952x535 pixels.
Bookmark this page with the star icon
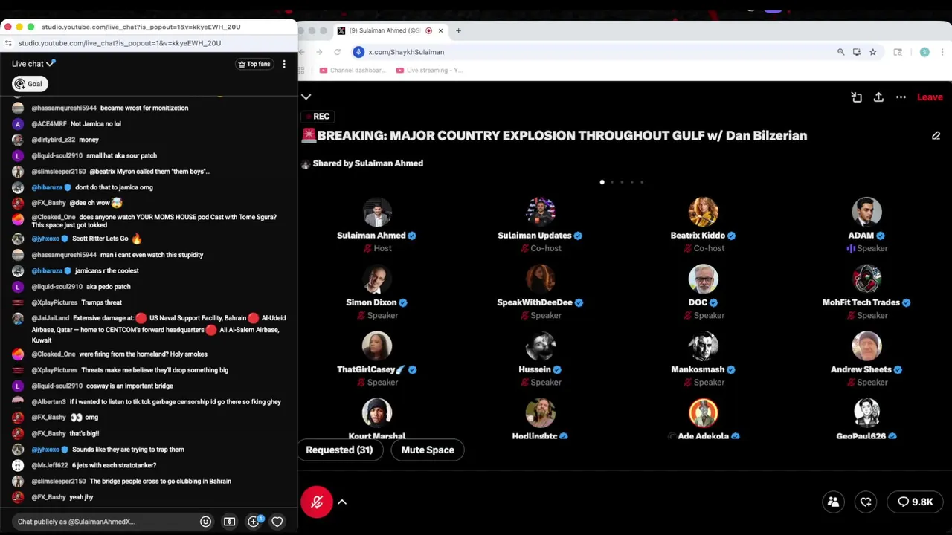(x=872, y=52)
